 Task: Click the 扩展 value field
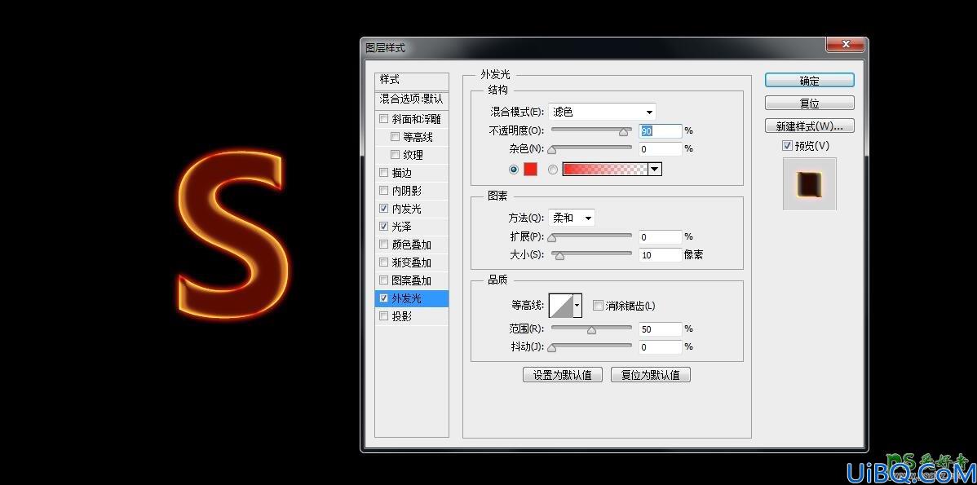point(661,236)
